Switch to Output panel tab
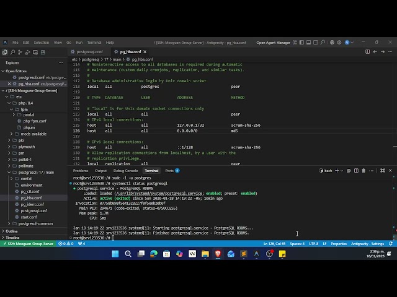This screenshot has height=297, width=397. pyautogui.click(x=100, y=171)
